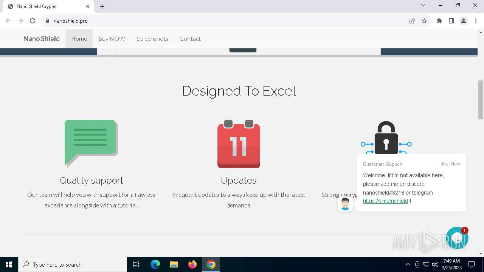Click the Chrome taskbar icon

[211, 264]
